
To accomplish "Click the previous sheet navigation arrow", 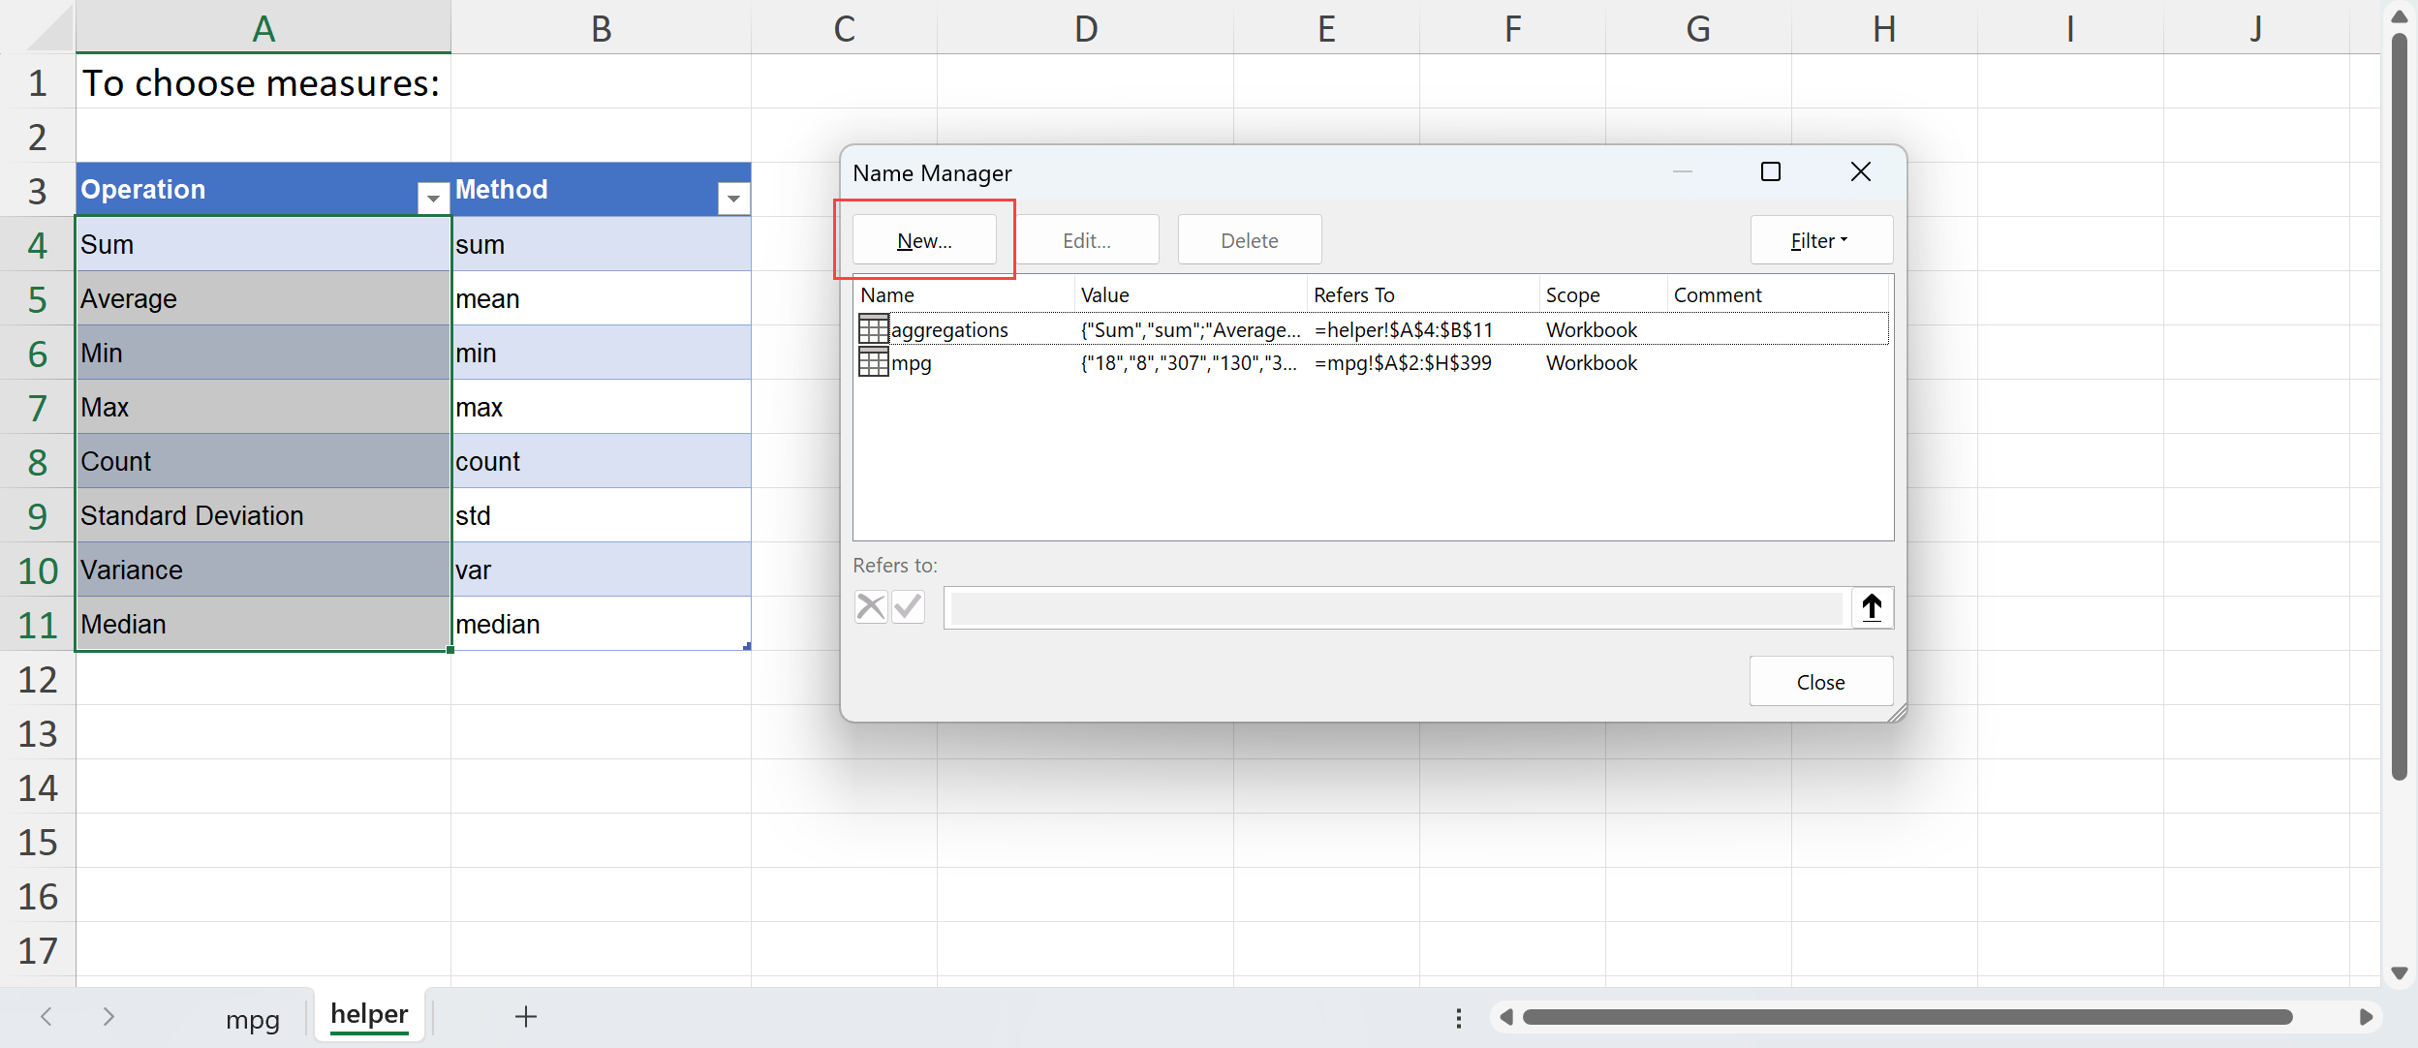I will pos(46,1016).
